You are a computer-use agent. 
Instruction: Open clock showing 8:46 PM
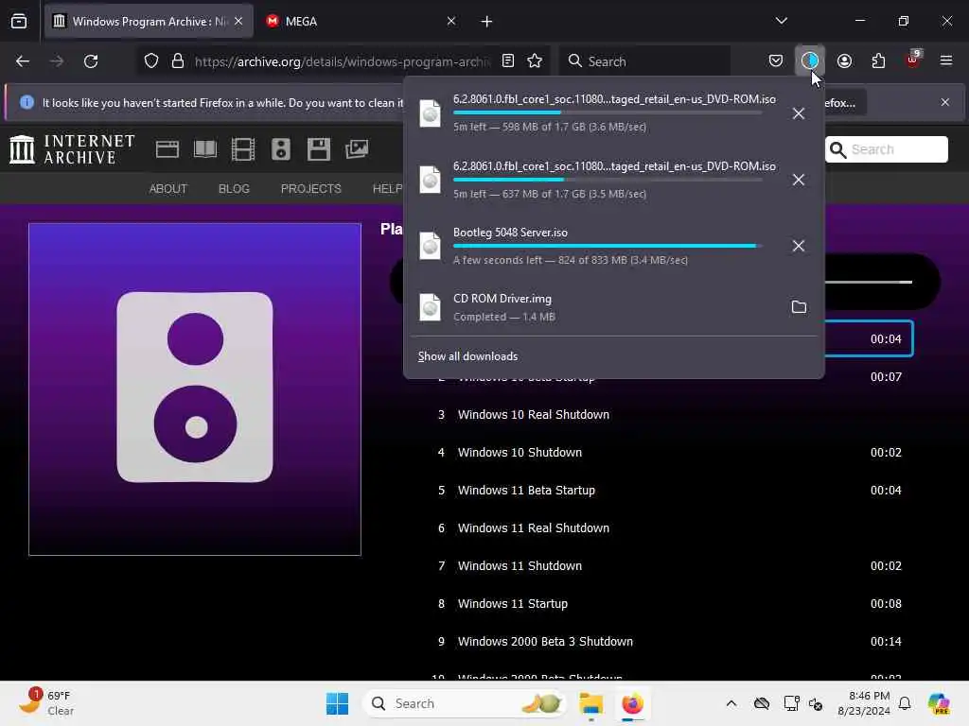coord(863,703)
